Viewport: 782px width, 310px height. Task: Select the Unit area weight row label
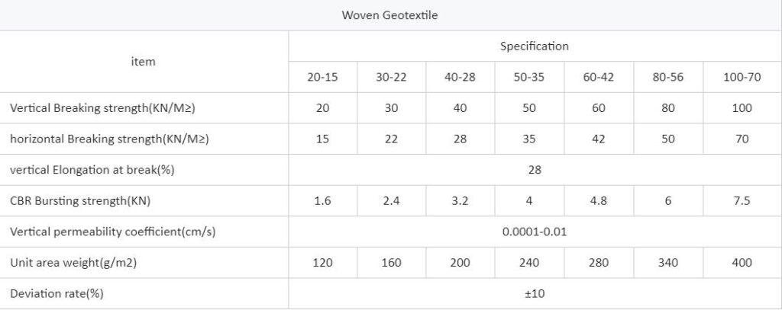pyautogui.click(x=73, y=263)
